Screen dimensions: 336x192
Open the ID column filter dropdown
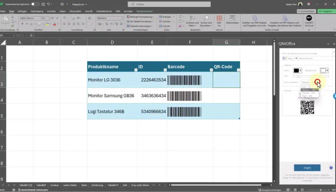(x=165, y=70)
